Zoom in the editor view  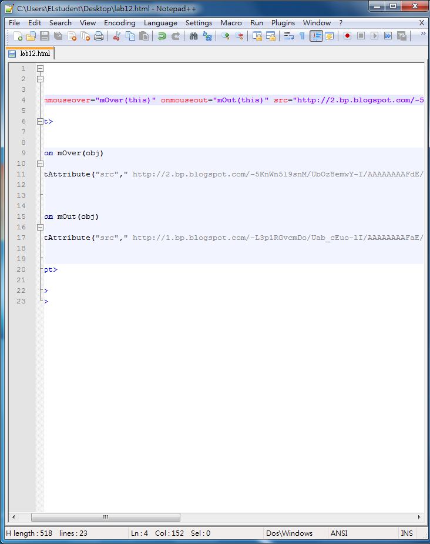coord(225,36)
